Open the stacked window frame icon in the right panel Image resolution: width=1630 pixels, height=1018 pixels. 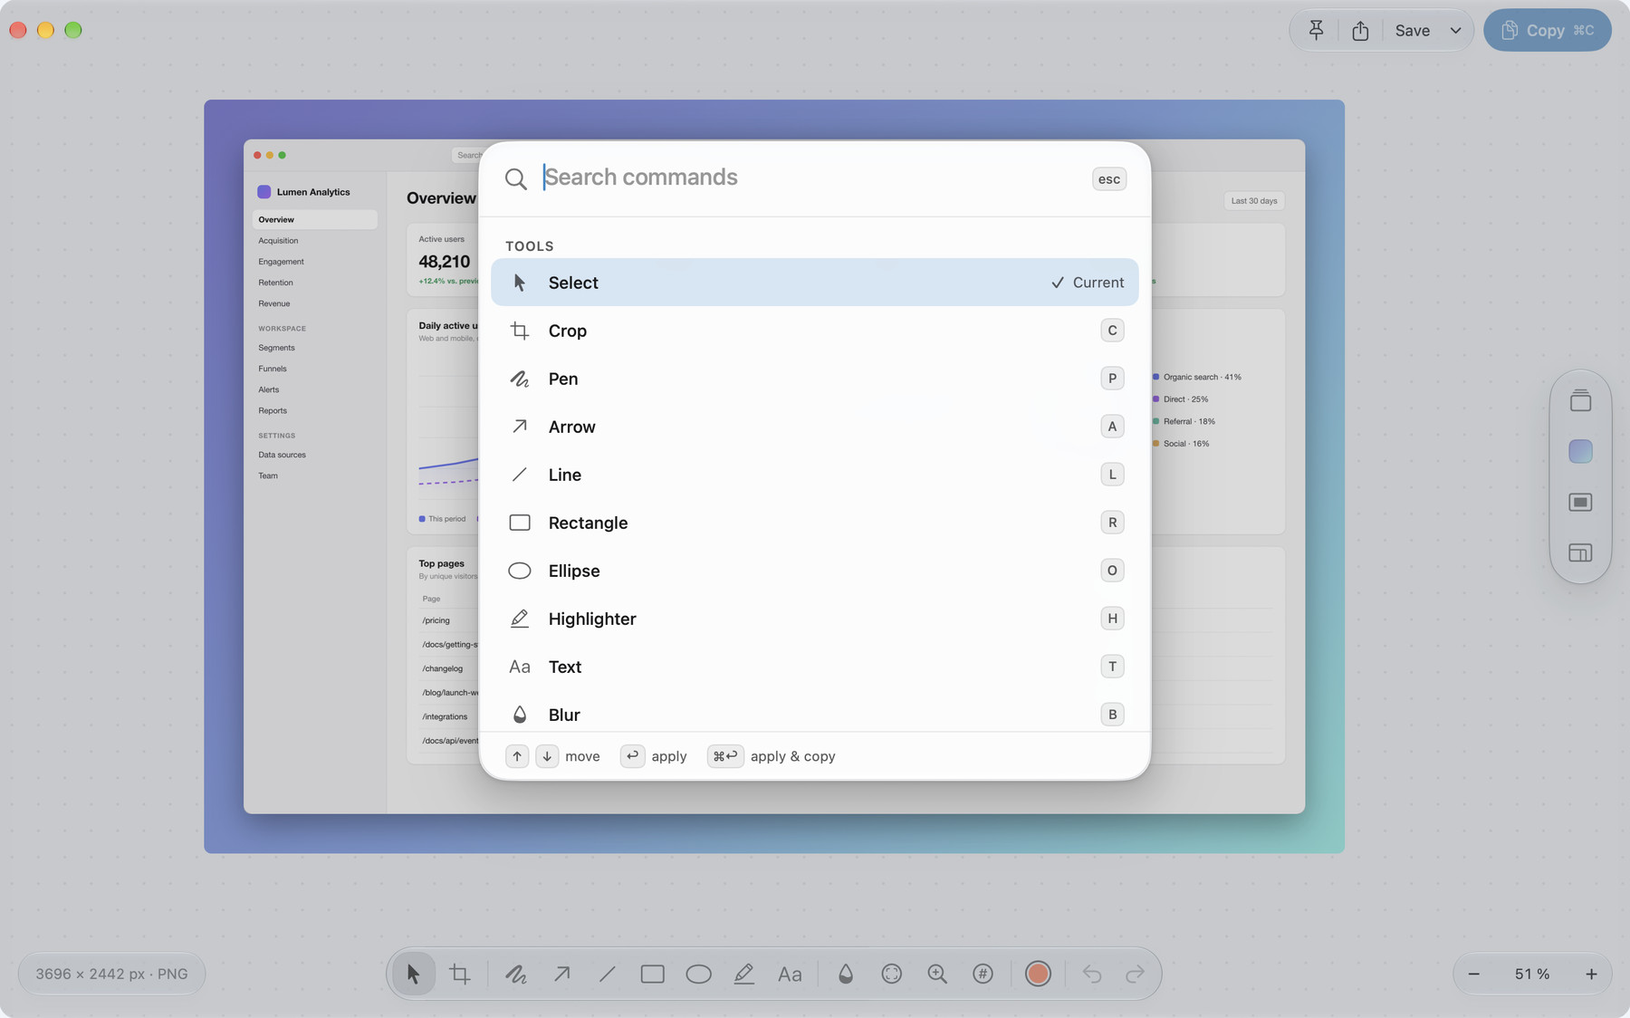1580,400
